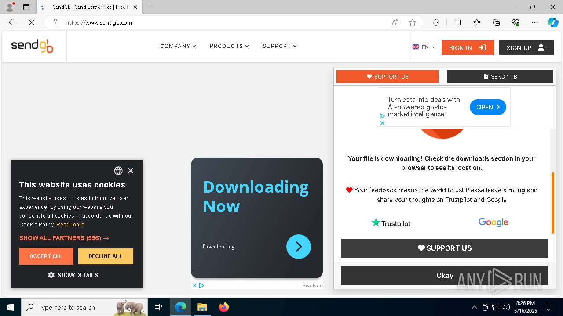The height and width of the screenshot is (316, 563).
Task: Launch Firefox from taskbar
Action: tap(224, 307)
